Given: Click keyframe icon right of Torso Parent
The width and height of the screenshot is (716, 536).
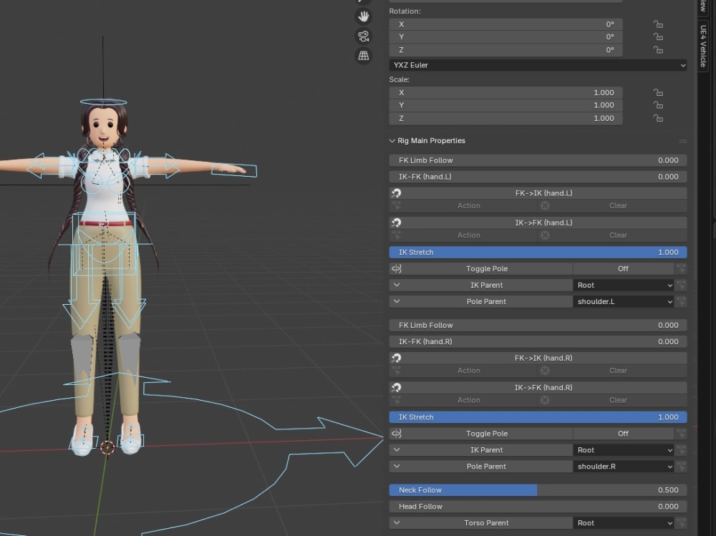Looking at the screenshot, I should [682, 522].
